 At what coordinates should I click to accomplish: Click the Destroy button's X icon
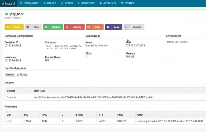point(67,27)
